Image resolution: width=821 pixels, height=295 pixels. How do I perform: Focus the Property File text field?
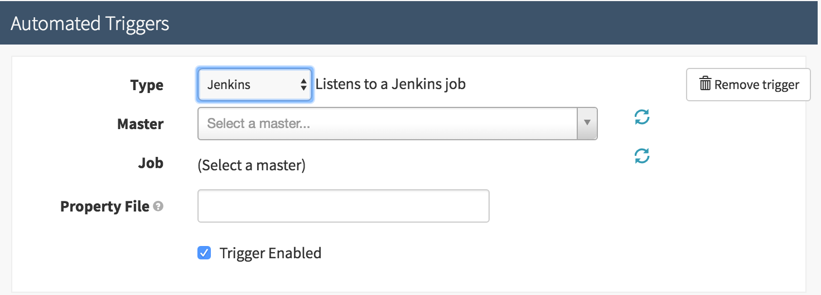(x=343, y=206)
